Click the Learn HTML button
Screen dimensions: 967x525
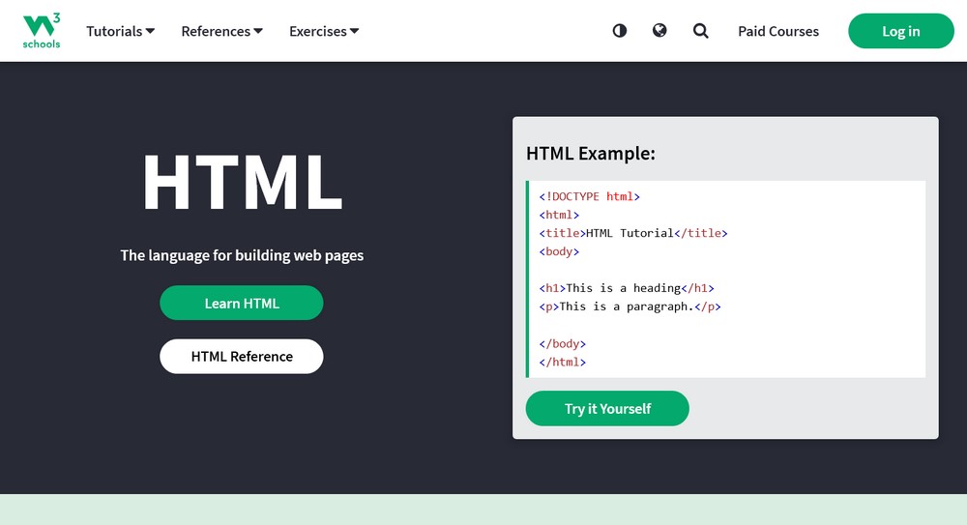pyautogui.click(x=241, y=303)
